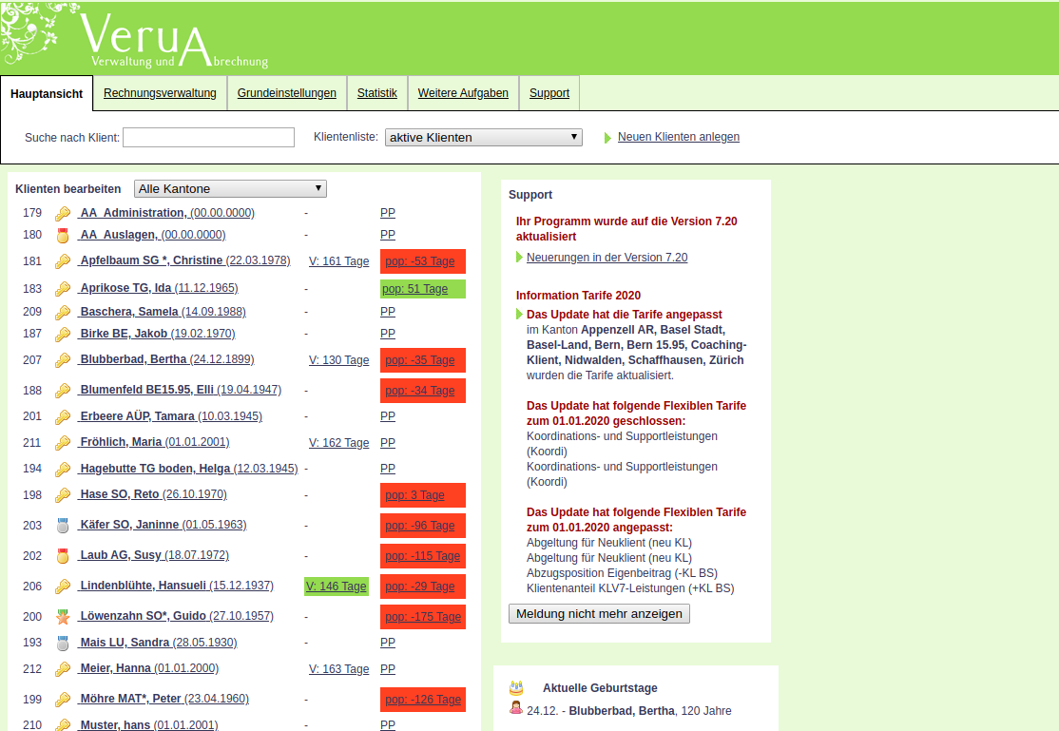Viewport: 1059px width, 731px height.
Task: Click the Suche nach Klient search field
Action: point(208,138)
